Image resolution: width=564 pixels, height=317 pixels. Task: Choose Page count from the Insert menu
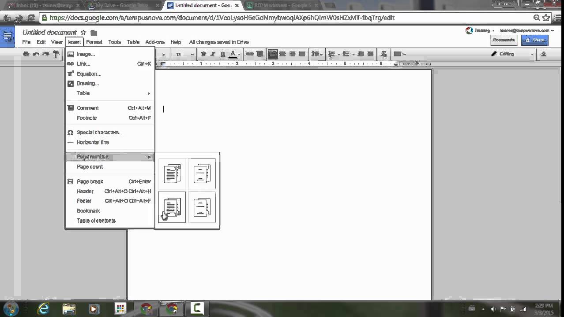coord(110,167)
